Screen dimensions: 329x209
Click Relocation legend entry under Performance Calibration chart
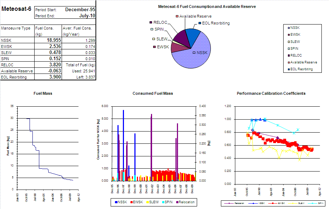point(234,203)
